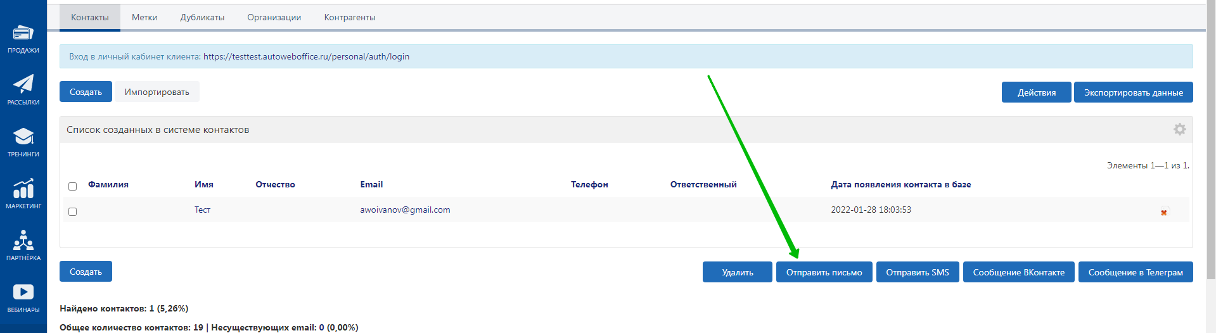Image resolution: width=1216 pixels, height=333 pixels.
Task: Open the Организации tab
Action: [x=274, y=17]
